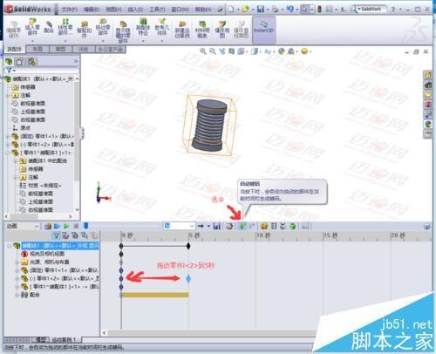Screen dimensions: 436x354
Task: Open the ConfigurationManager tab icon
Action: pos(31,62)
